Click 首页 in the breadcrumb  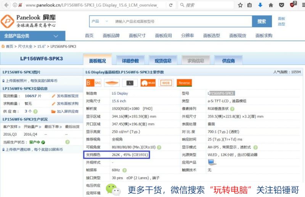[x=9, y=47]
